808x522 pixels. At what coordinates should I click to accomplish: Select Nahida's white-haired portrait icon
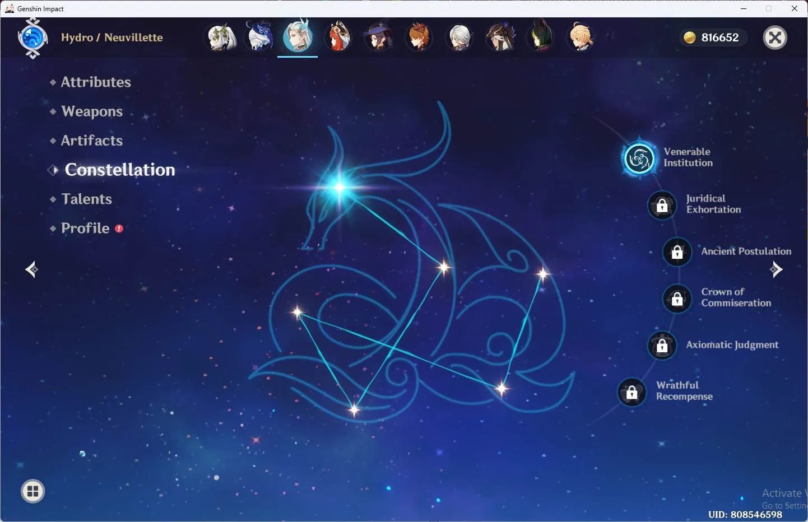tap(221, 37)
